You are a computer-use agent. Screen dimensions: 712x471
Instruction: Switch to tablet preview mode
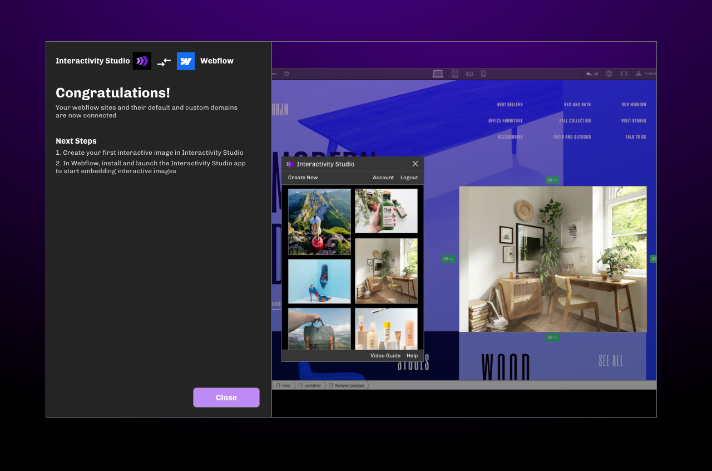(454, 73)
